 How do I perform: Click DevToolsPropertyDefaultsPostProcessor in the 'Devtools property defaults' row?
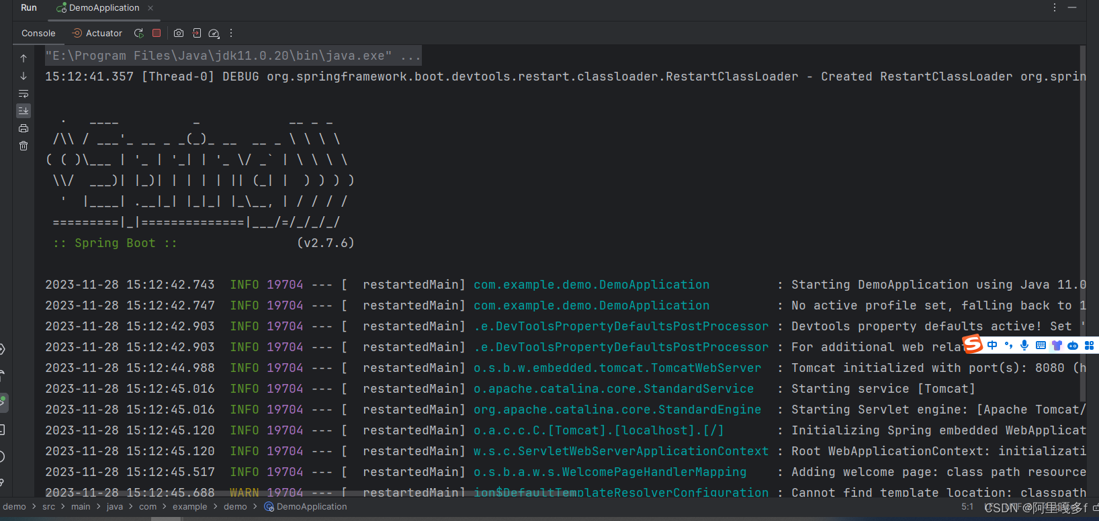(621, 326)
